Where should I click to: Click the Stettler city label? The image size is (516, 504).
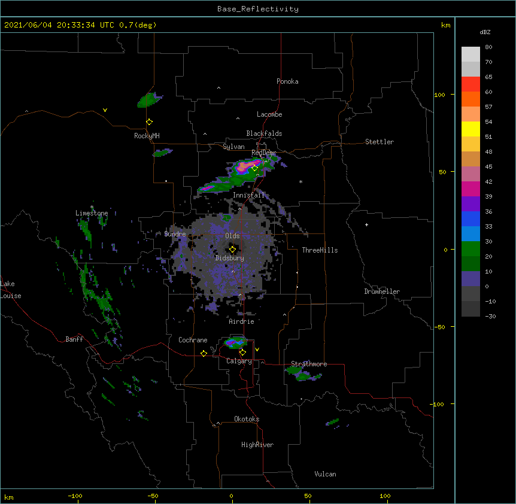[380, 142]
